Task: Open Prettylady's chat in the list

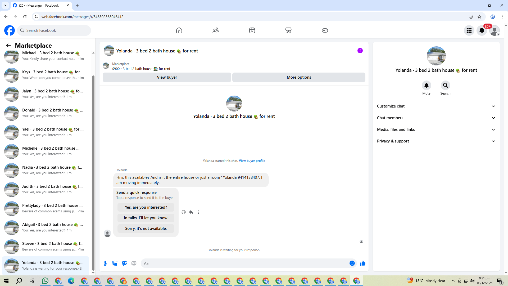Action: (46, 208)
